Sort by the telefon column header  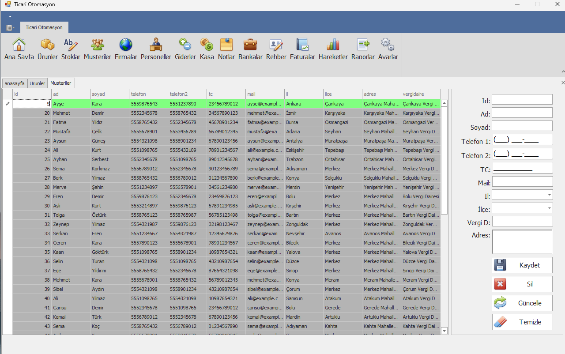[148, 94]
